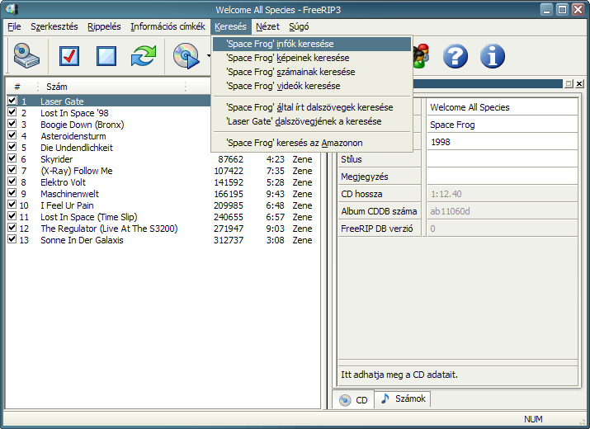Image resolution: width=590 pixels, height=429 pixels.
Task: Uncheck track 10 I Feel Ur Pain checkbox
Action: 12,205
